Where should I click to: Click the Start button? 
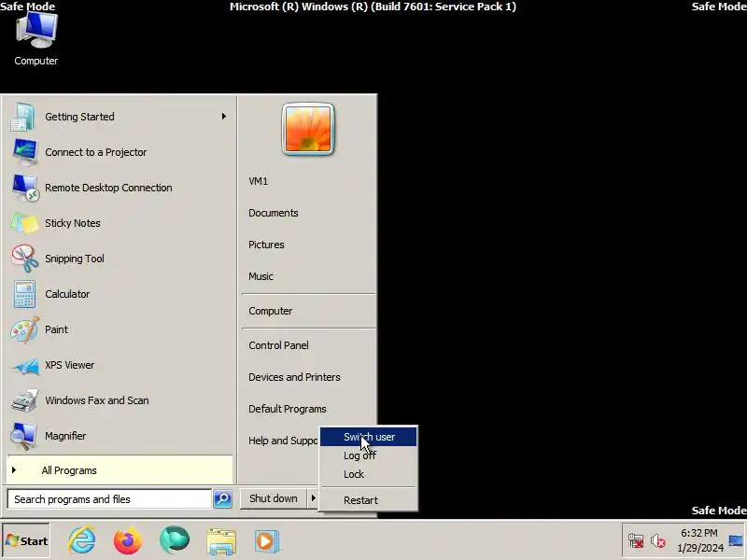click(27, 540)
